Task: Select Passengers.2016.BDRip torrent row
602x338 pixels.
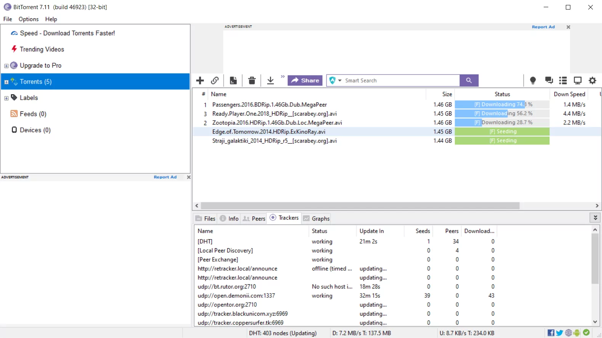Action: coord(396,105)
